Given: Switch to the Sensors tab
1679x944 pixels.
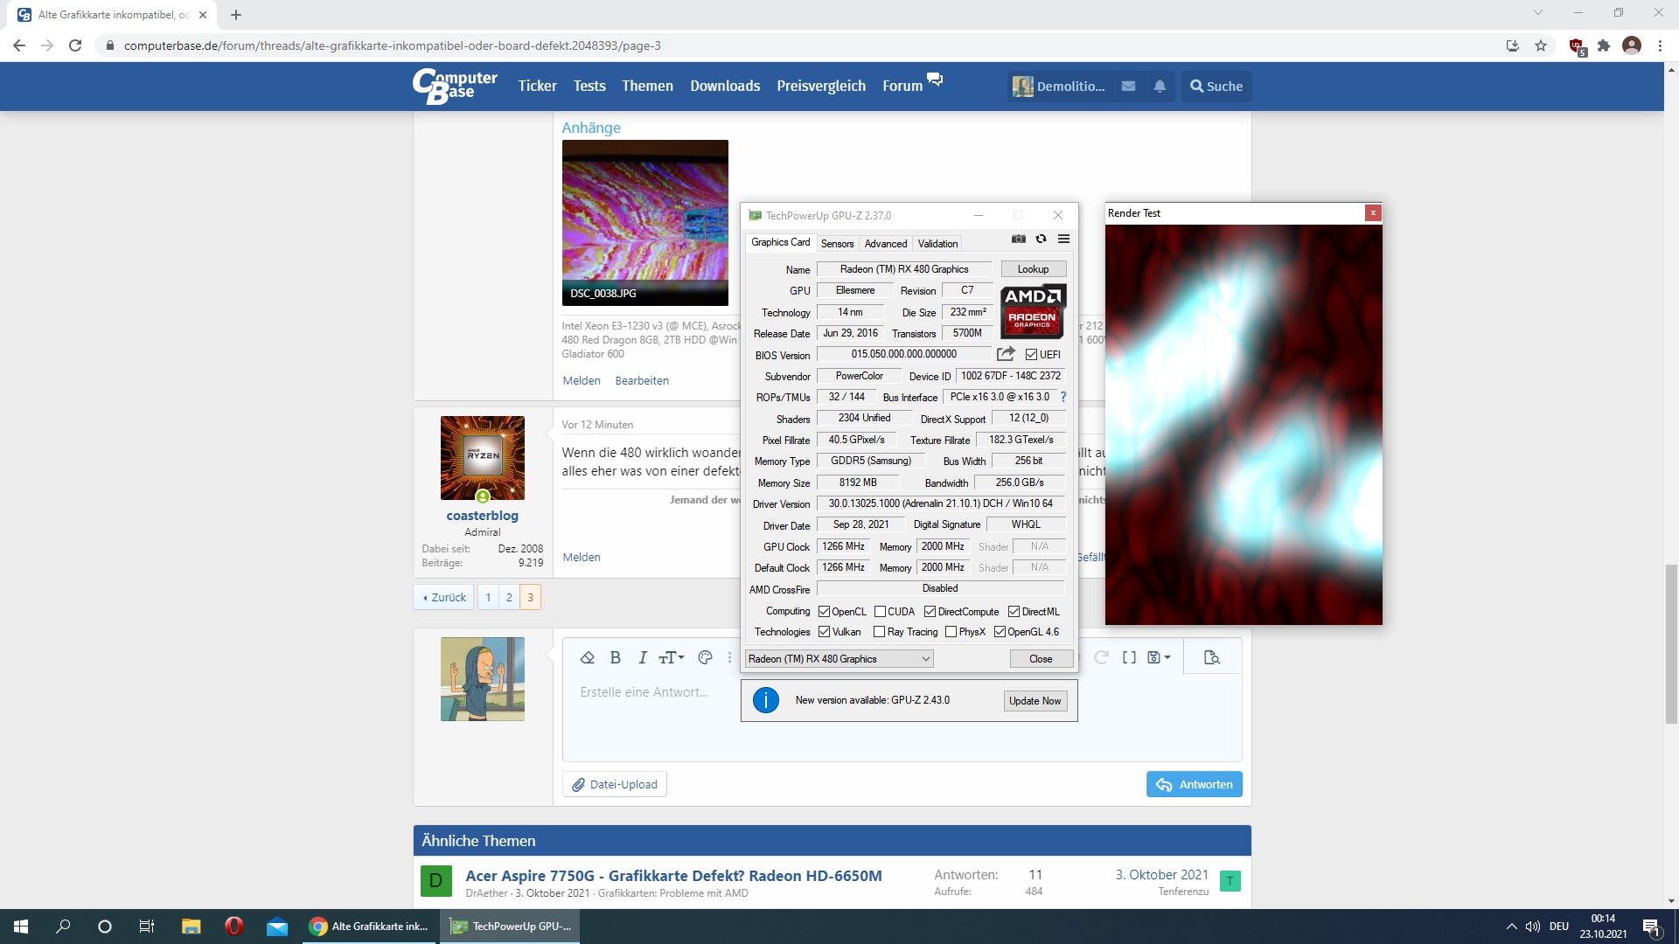Looking at the screenshot, I should [x=837, y=244].
